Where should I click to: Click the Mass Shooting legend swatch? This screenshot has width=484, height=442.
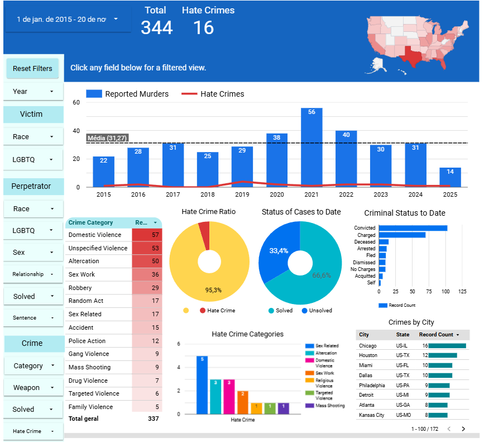click(310, 406)
